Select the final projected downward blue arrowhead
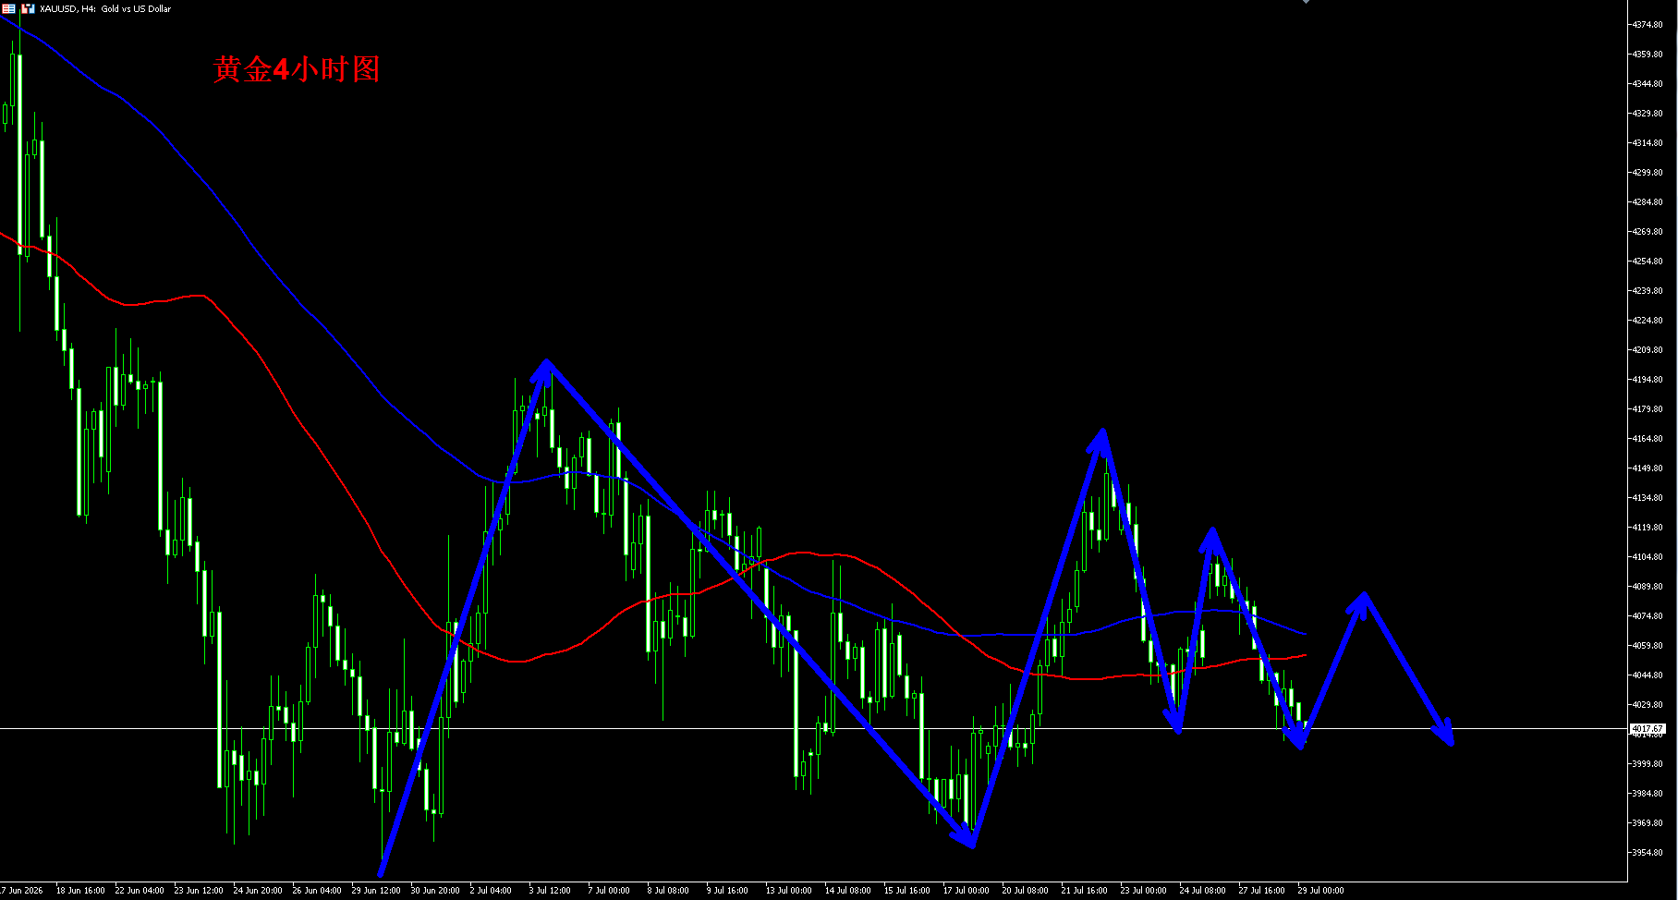Viewport: 1678px width, 900px height. [x=1444, y=734]
